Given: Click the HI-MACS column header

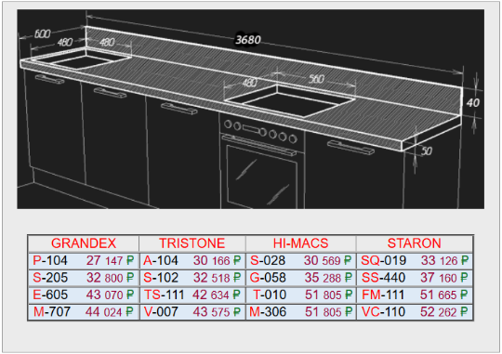Looking at the screenshot, I should pyautogui.click(x=300, y=243).
